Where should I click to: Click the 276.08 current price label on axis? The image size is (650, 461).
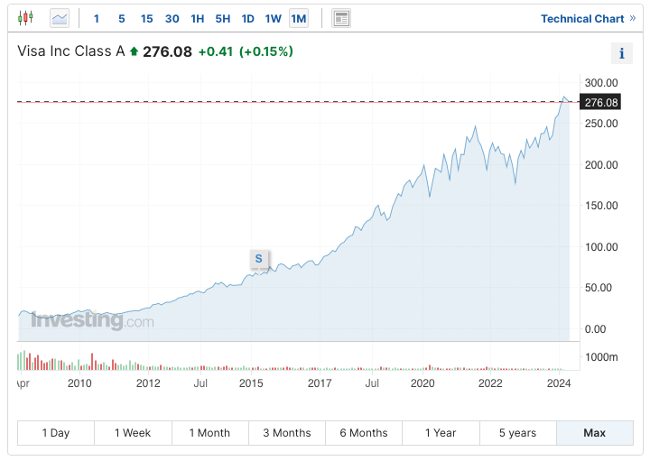[600, 102]
